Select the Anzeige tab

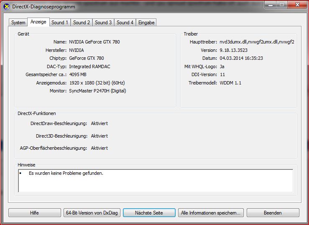coord(38,22)
